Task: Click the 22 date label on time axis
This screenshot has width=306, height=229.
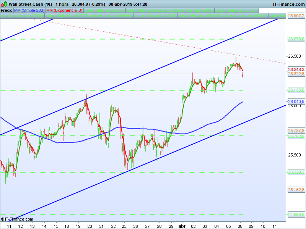Action: click(113, 226)
